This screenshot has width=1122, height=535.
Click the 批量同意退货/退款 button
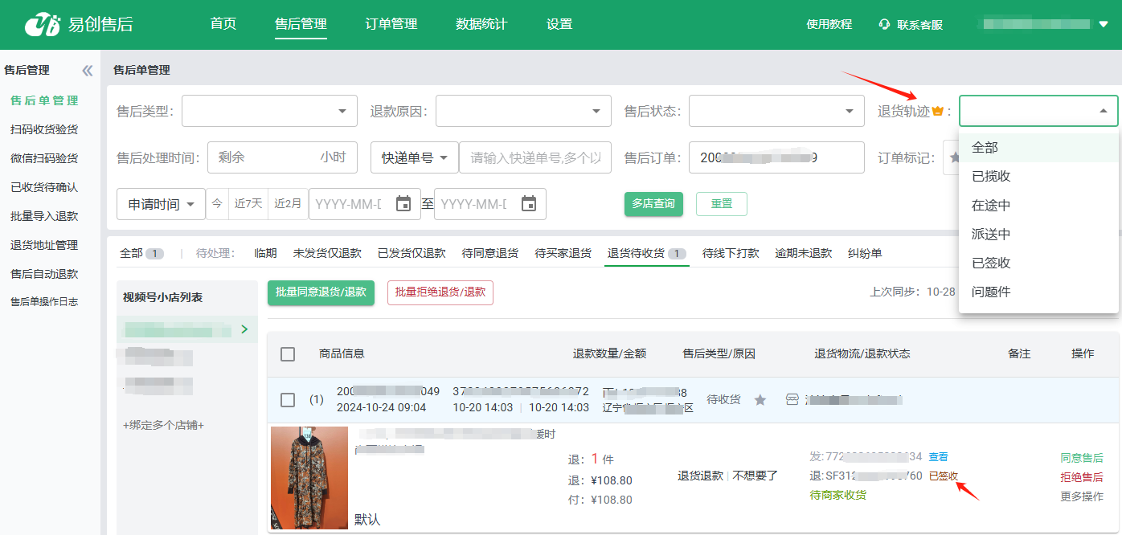pyautogui.click(x=321, y=292)
